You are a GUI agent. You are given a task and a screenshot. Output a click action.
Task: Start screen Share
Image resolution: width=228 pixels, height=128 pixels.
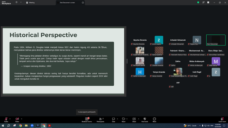click(134, 120)
